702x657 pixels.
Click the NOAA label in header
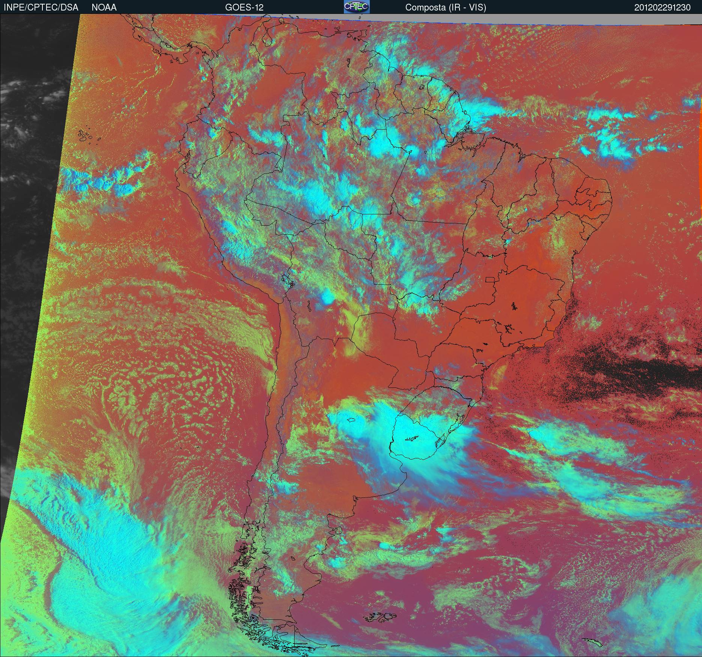pyautogui.click(x=104, y=8)
